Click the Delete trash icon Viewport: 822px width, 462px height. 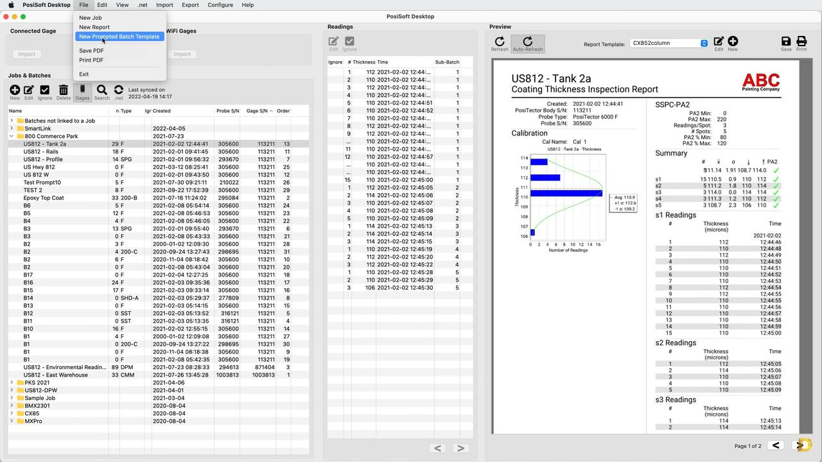pyautogui.click(x=63, y=92)
